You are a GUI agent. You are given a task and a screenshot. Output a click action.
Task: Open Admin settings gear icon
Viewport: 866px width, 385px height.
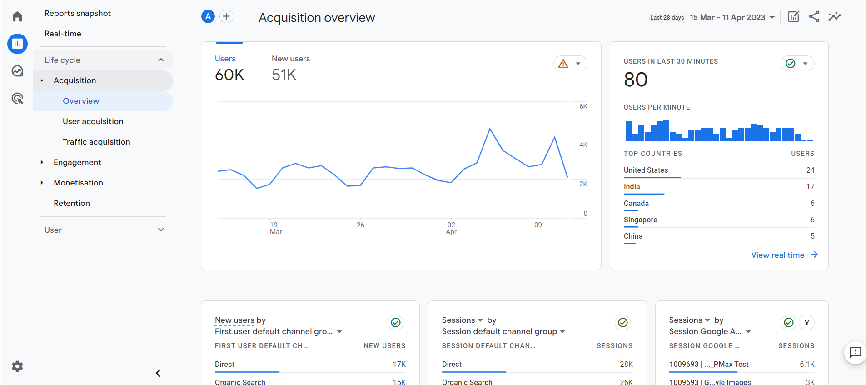(17, 366)
